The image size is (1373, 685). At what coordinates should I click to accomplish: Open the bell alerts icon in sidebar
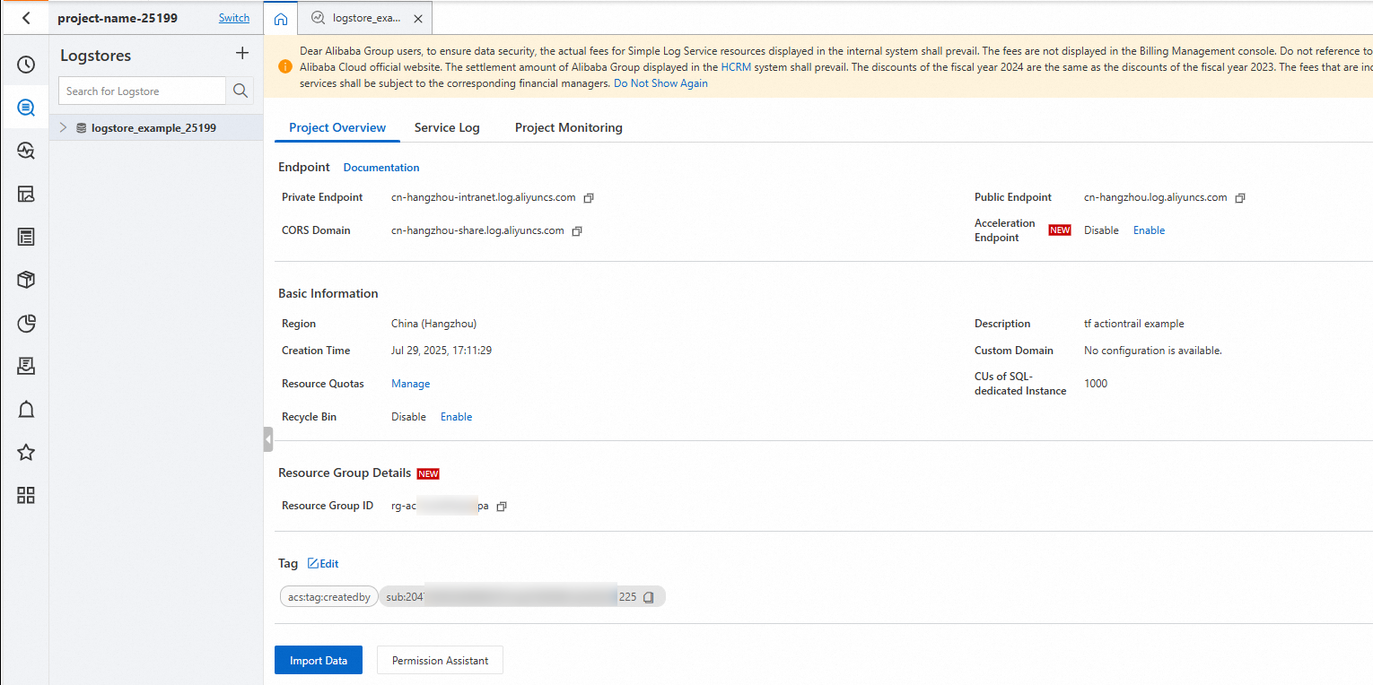[26, 410]
